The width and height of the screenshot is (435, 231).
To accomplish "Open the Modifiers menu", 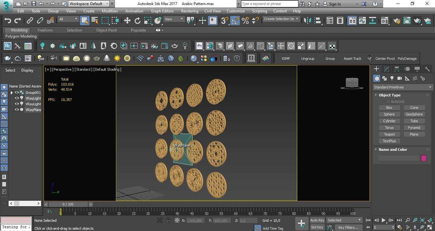I will [x=110, y=11].
